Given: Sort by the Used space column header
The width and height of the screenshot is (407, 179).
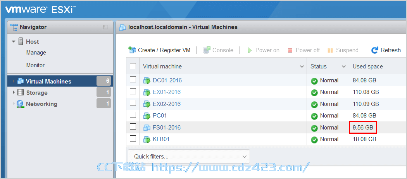Looking at the screenshot, I should (x=367, y=66).
